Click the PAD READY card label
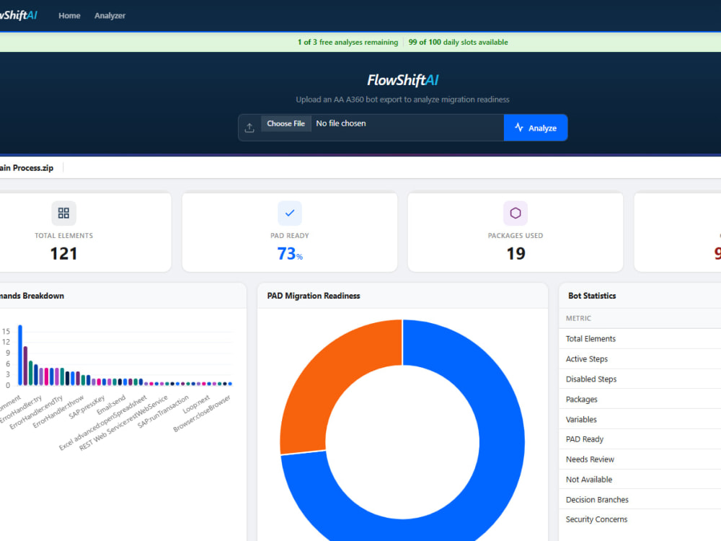The width and height of the screenshot is (721, 541). pos(290,236)
